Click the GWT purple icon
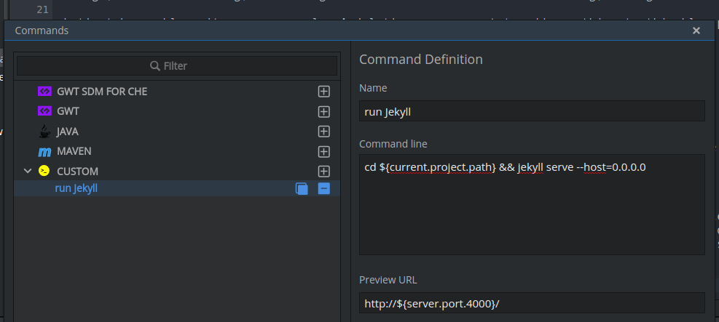This screenshot has height=322, width=719. coord(44,111)
